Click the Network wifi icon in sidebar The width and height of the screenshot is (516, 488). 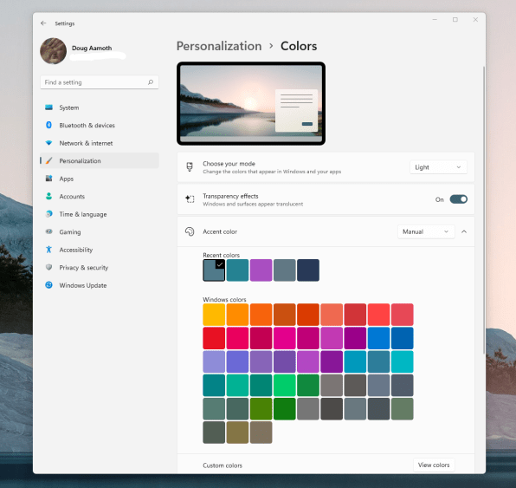pos(49,143)
